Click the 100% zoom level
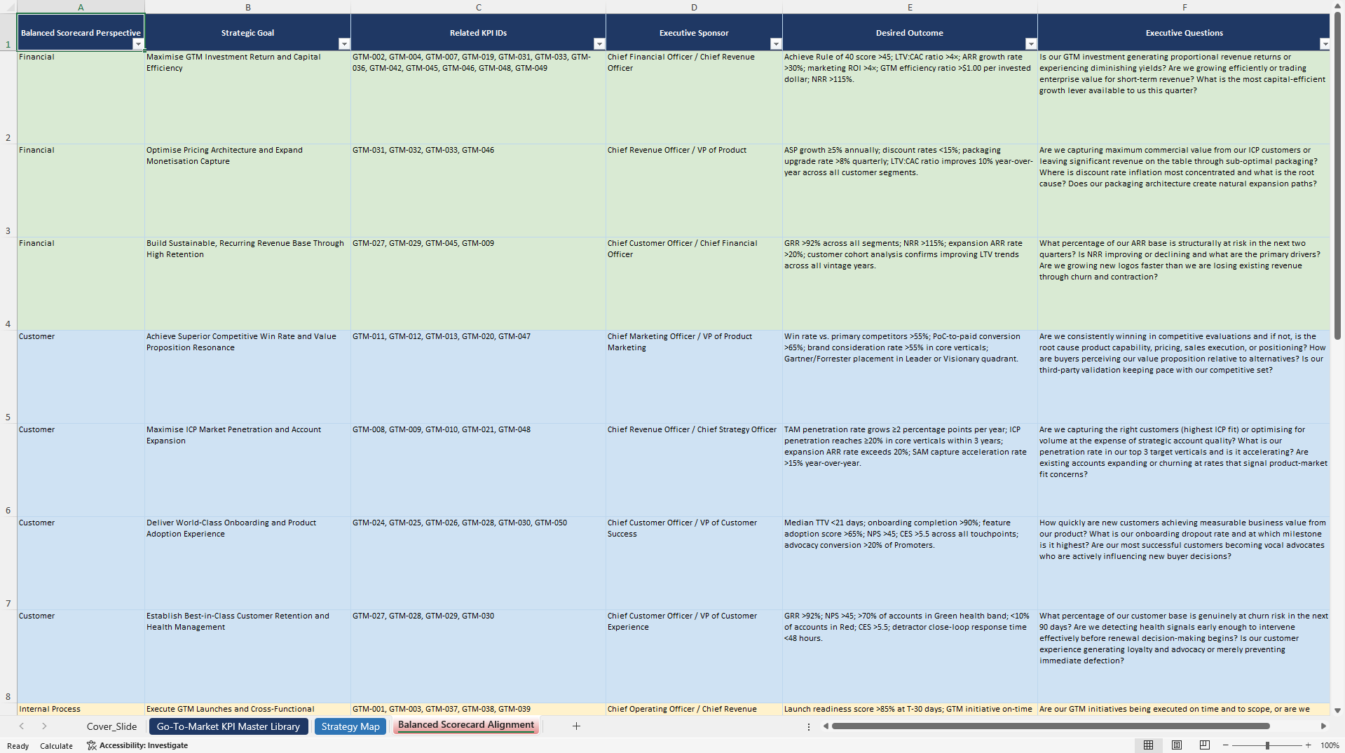Image resolution: width=1345 pixels, height=753 pixels. tap(1330, 745)
